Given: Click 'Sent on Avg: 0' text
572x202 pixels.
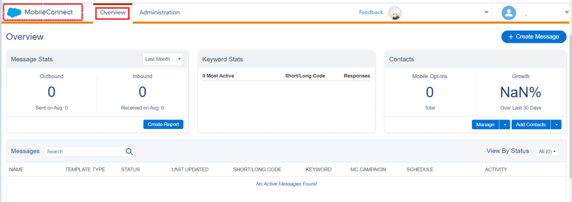Looking at the screenshot, I should pos(51,108).
